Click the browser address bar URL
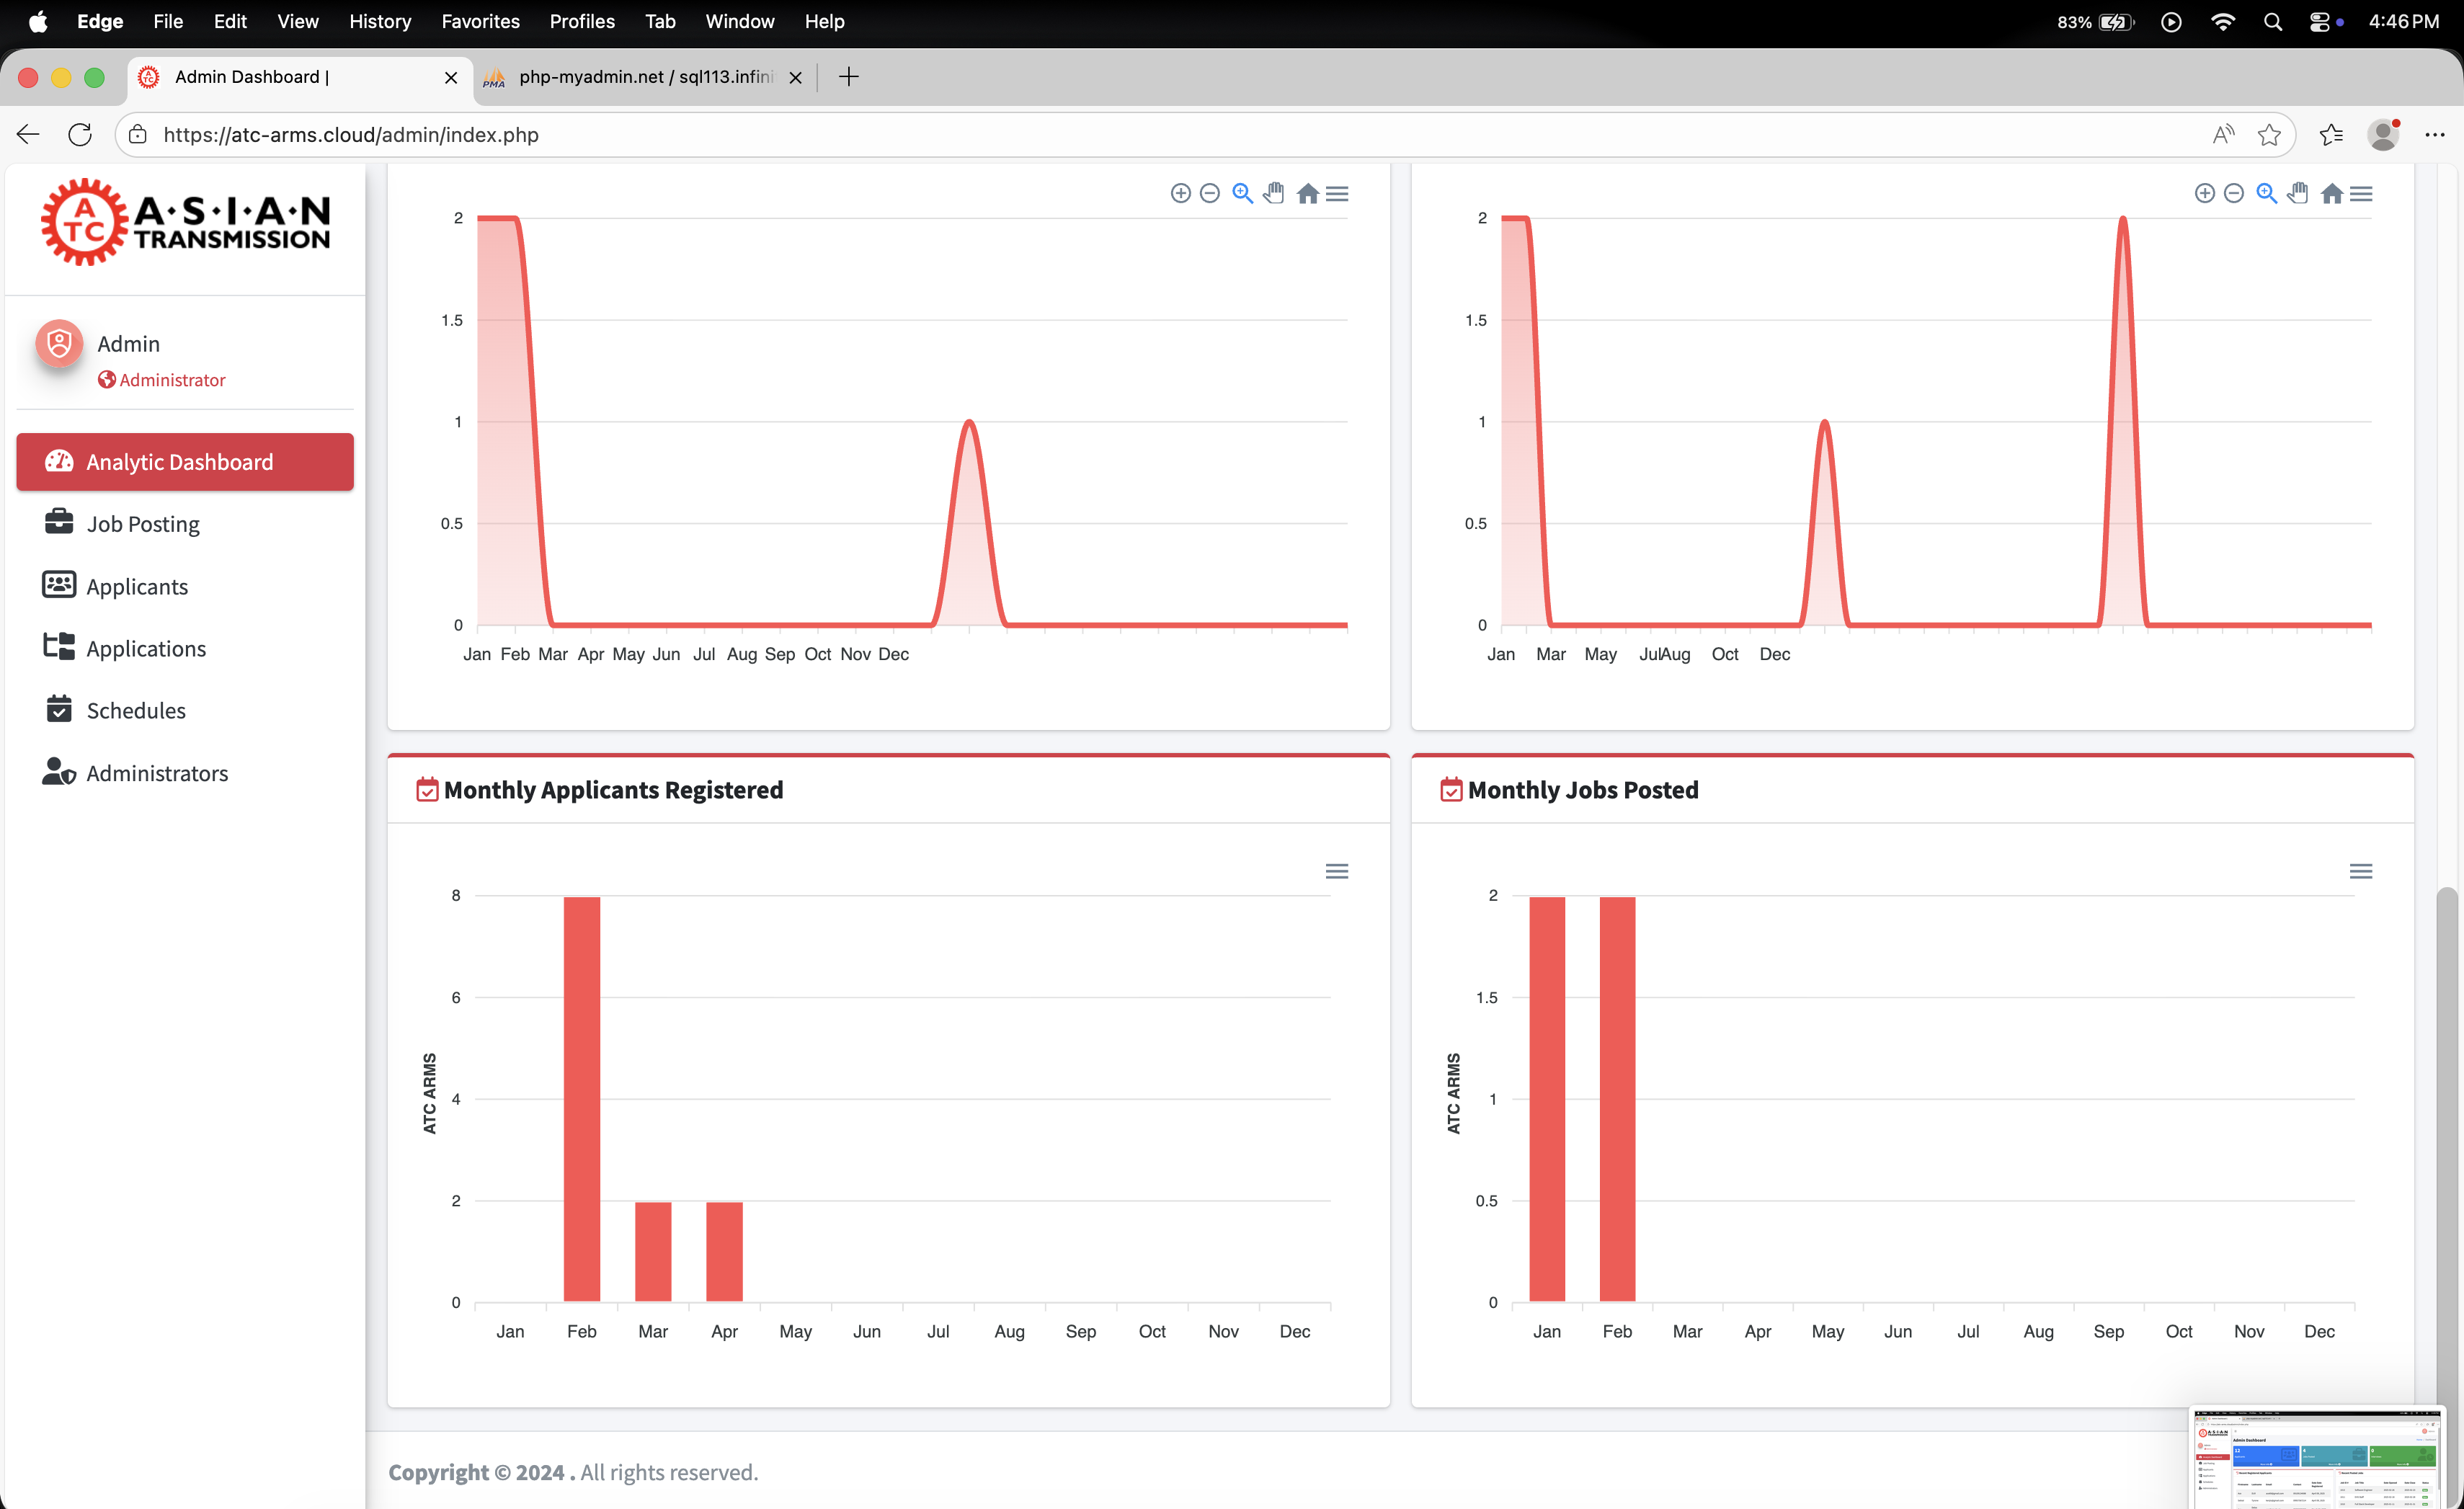This screenshot has width=2464, height=1509. click(x=350, y=134)
